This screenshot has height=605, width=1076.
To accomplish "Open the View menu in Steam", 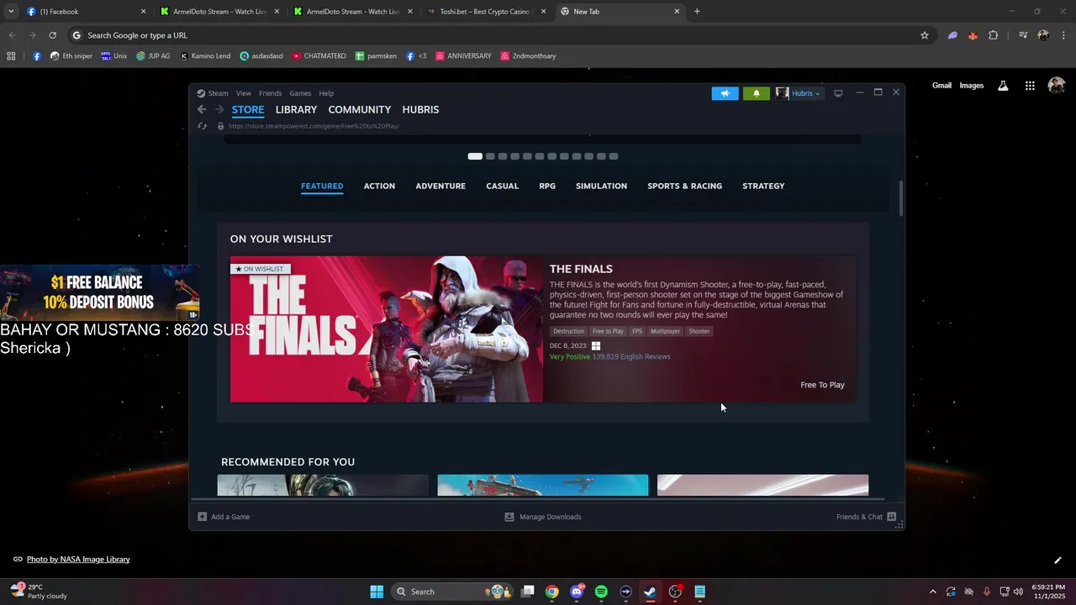I will [x=244, y=93].
